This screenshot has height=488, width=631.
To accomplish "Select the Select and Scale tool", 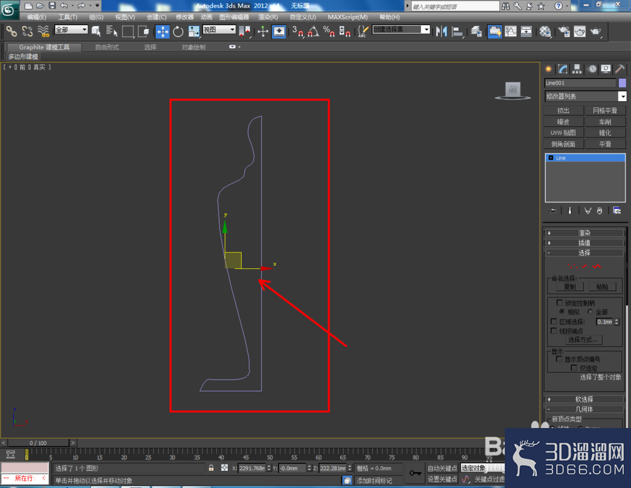I will [194, 32].
